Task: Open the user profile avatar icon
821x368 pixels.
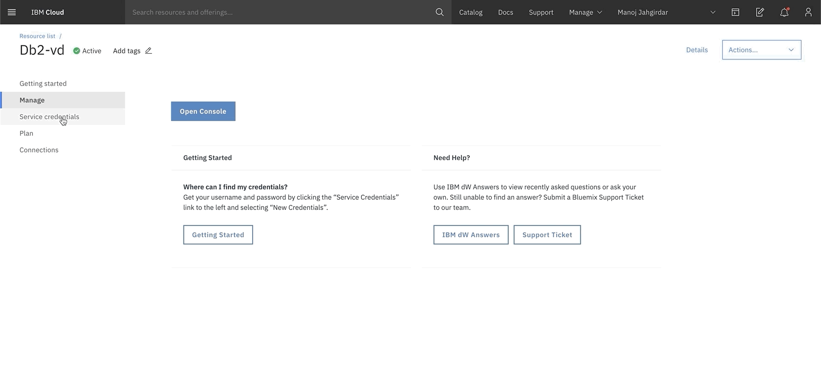Action: (x=808, y=12)
